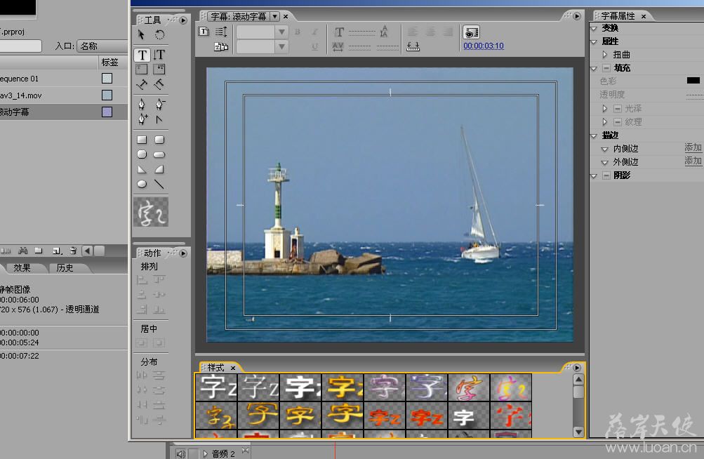Select the Vertical Type tool
This screenshot has width=704, height=459.
159,55
